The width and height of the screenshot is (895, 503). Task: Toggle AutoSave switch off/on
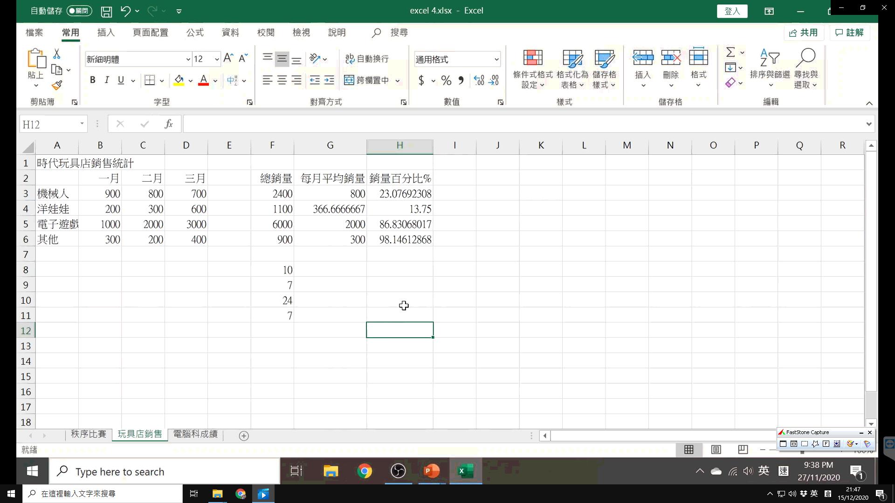point(80,11)
